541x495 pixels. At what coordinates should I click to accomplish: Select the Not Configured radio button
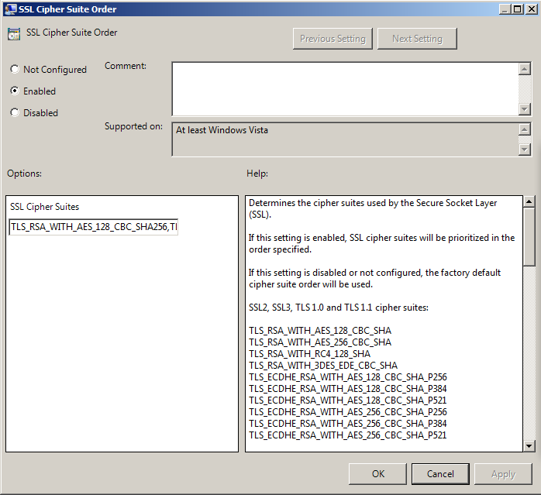pos(15,69)
